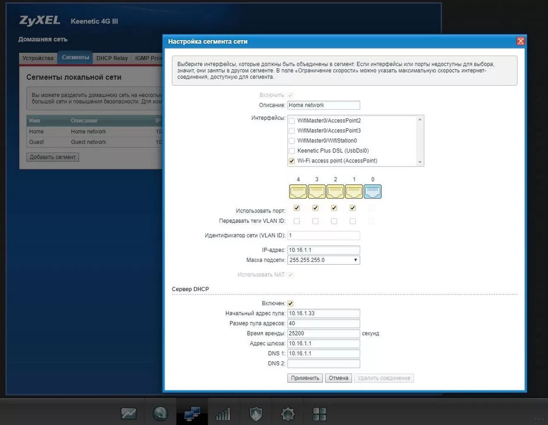The width and height of the screenshot is (548, 425).
Task: Click interfaces list scroll down arrow
Action: [x=420, y=162]
